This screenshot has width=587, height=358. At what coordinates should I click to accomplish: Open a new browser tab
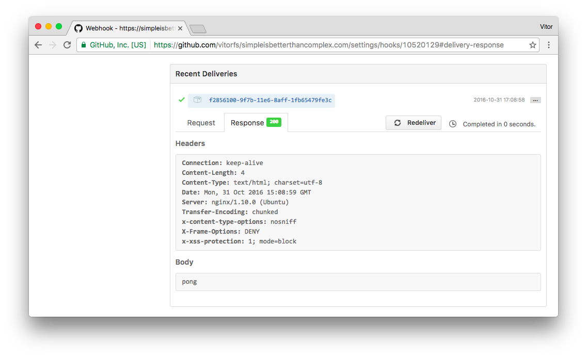198,29
